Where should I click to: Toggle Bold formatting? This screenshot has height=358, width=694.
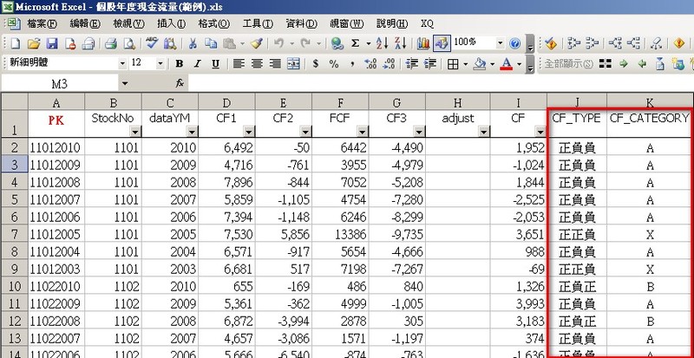(180, 64)
